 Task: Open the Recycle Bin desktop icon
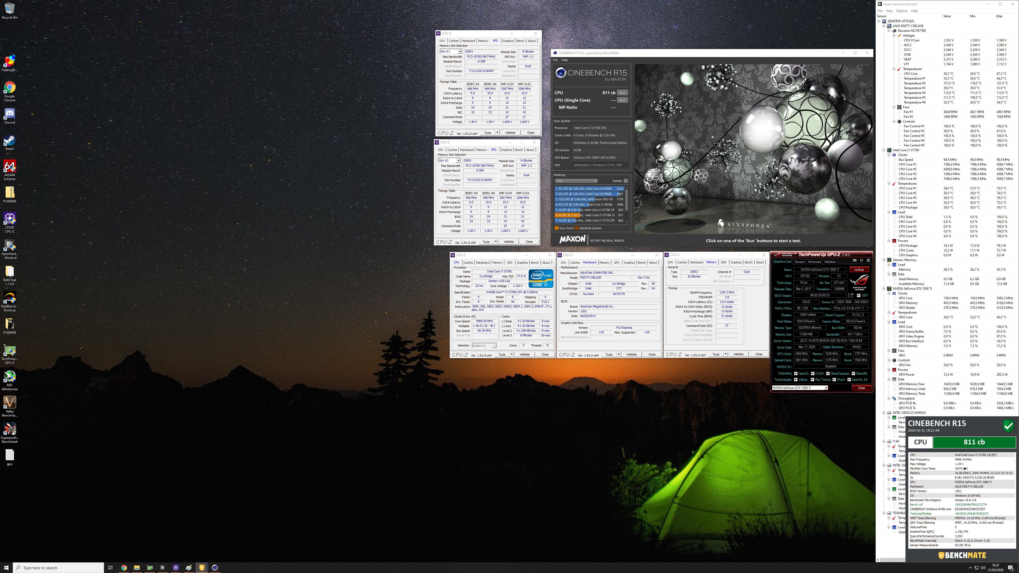10,11
